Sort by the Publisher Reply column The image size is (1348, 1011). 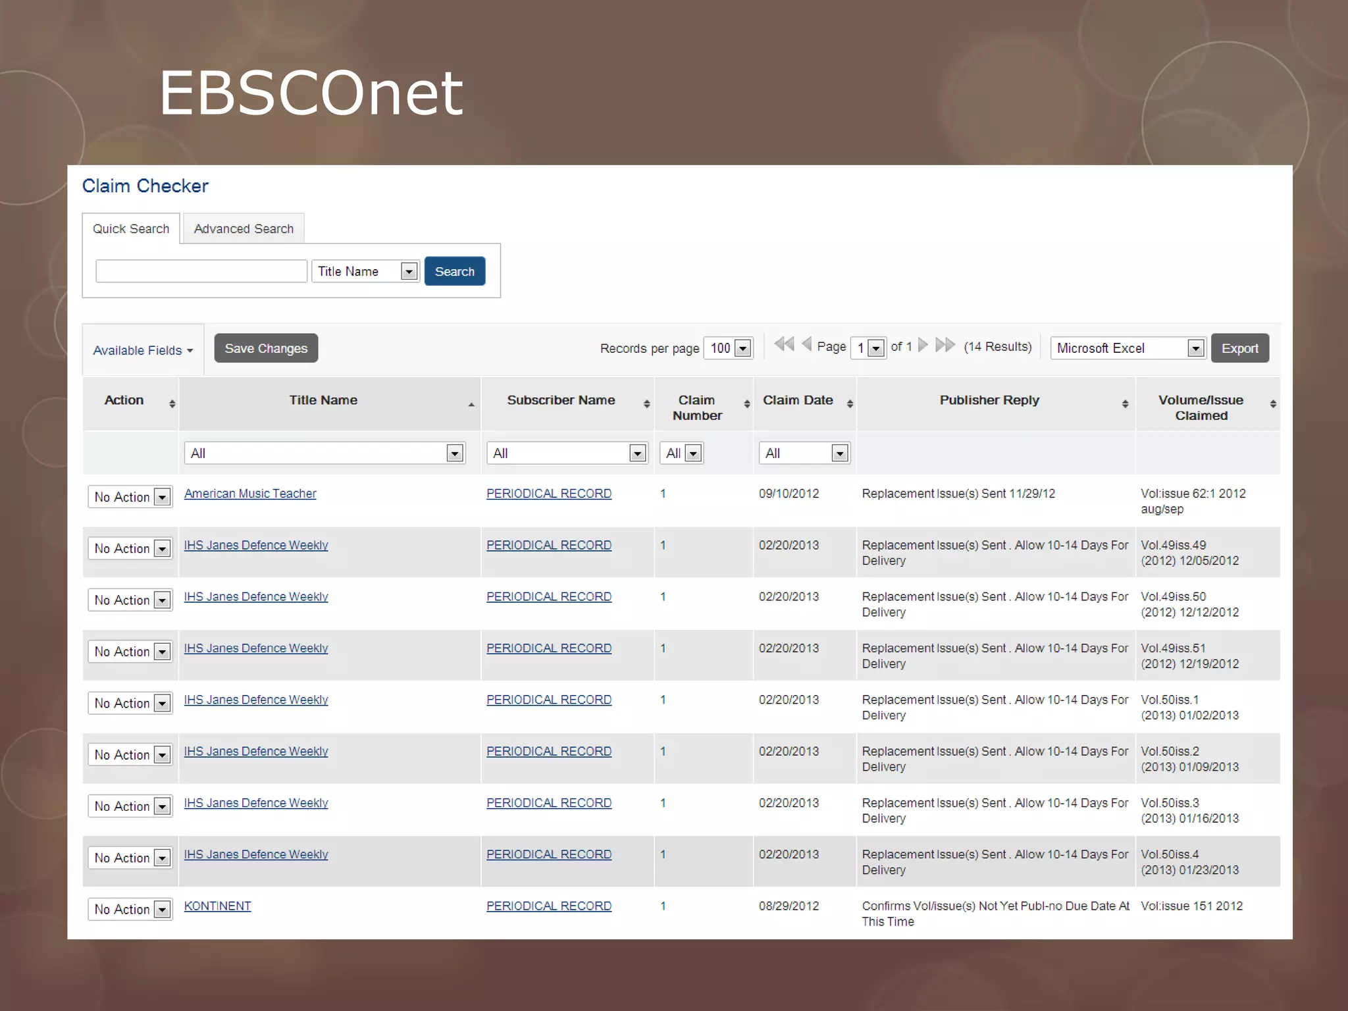point(1125,404)
